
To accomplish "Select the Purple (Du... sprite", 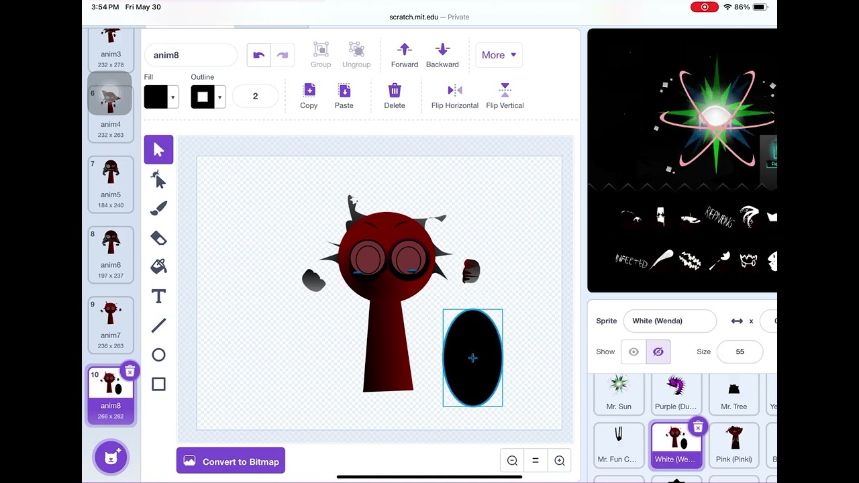I will tap(676, 393).
